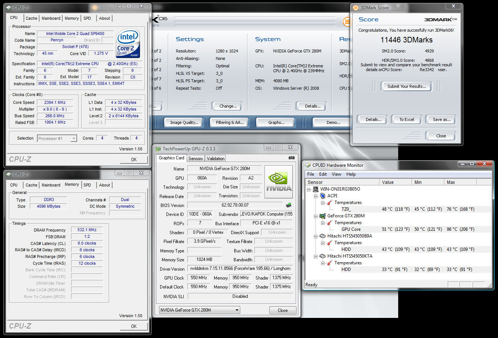Open About tab in CPU-Z Memory window
This screenshot has height=338, width=498.
(x=105, y=185)
